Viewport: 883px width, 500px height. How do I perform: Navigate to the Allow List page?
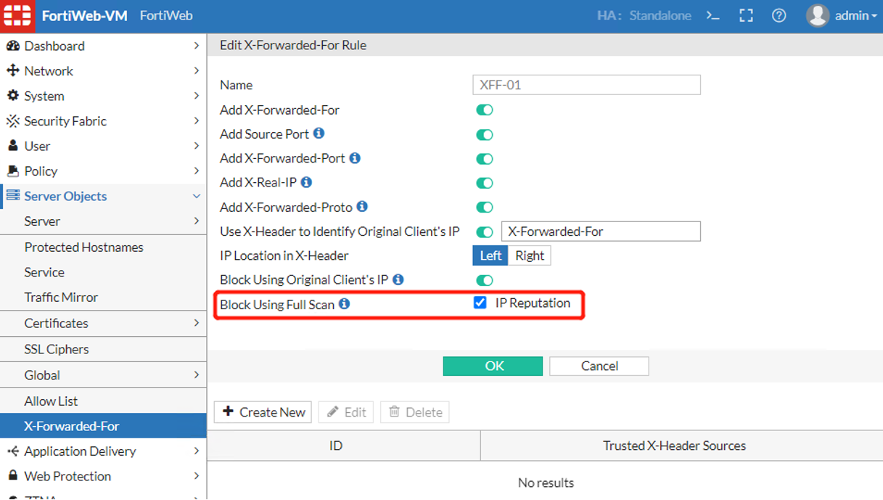point(51,400)
